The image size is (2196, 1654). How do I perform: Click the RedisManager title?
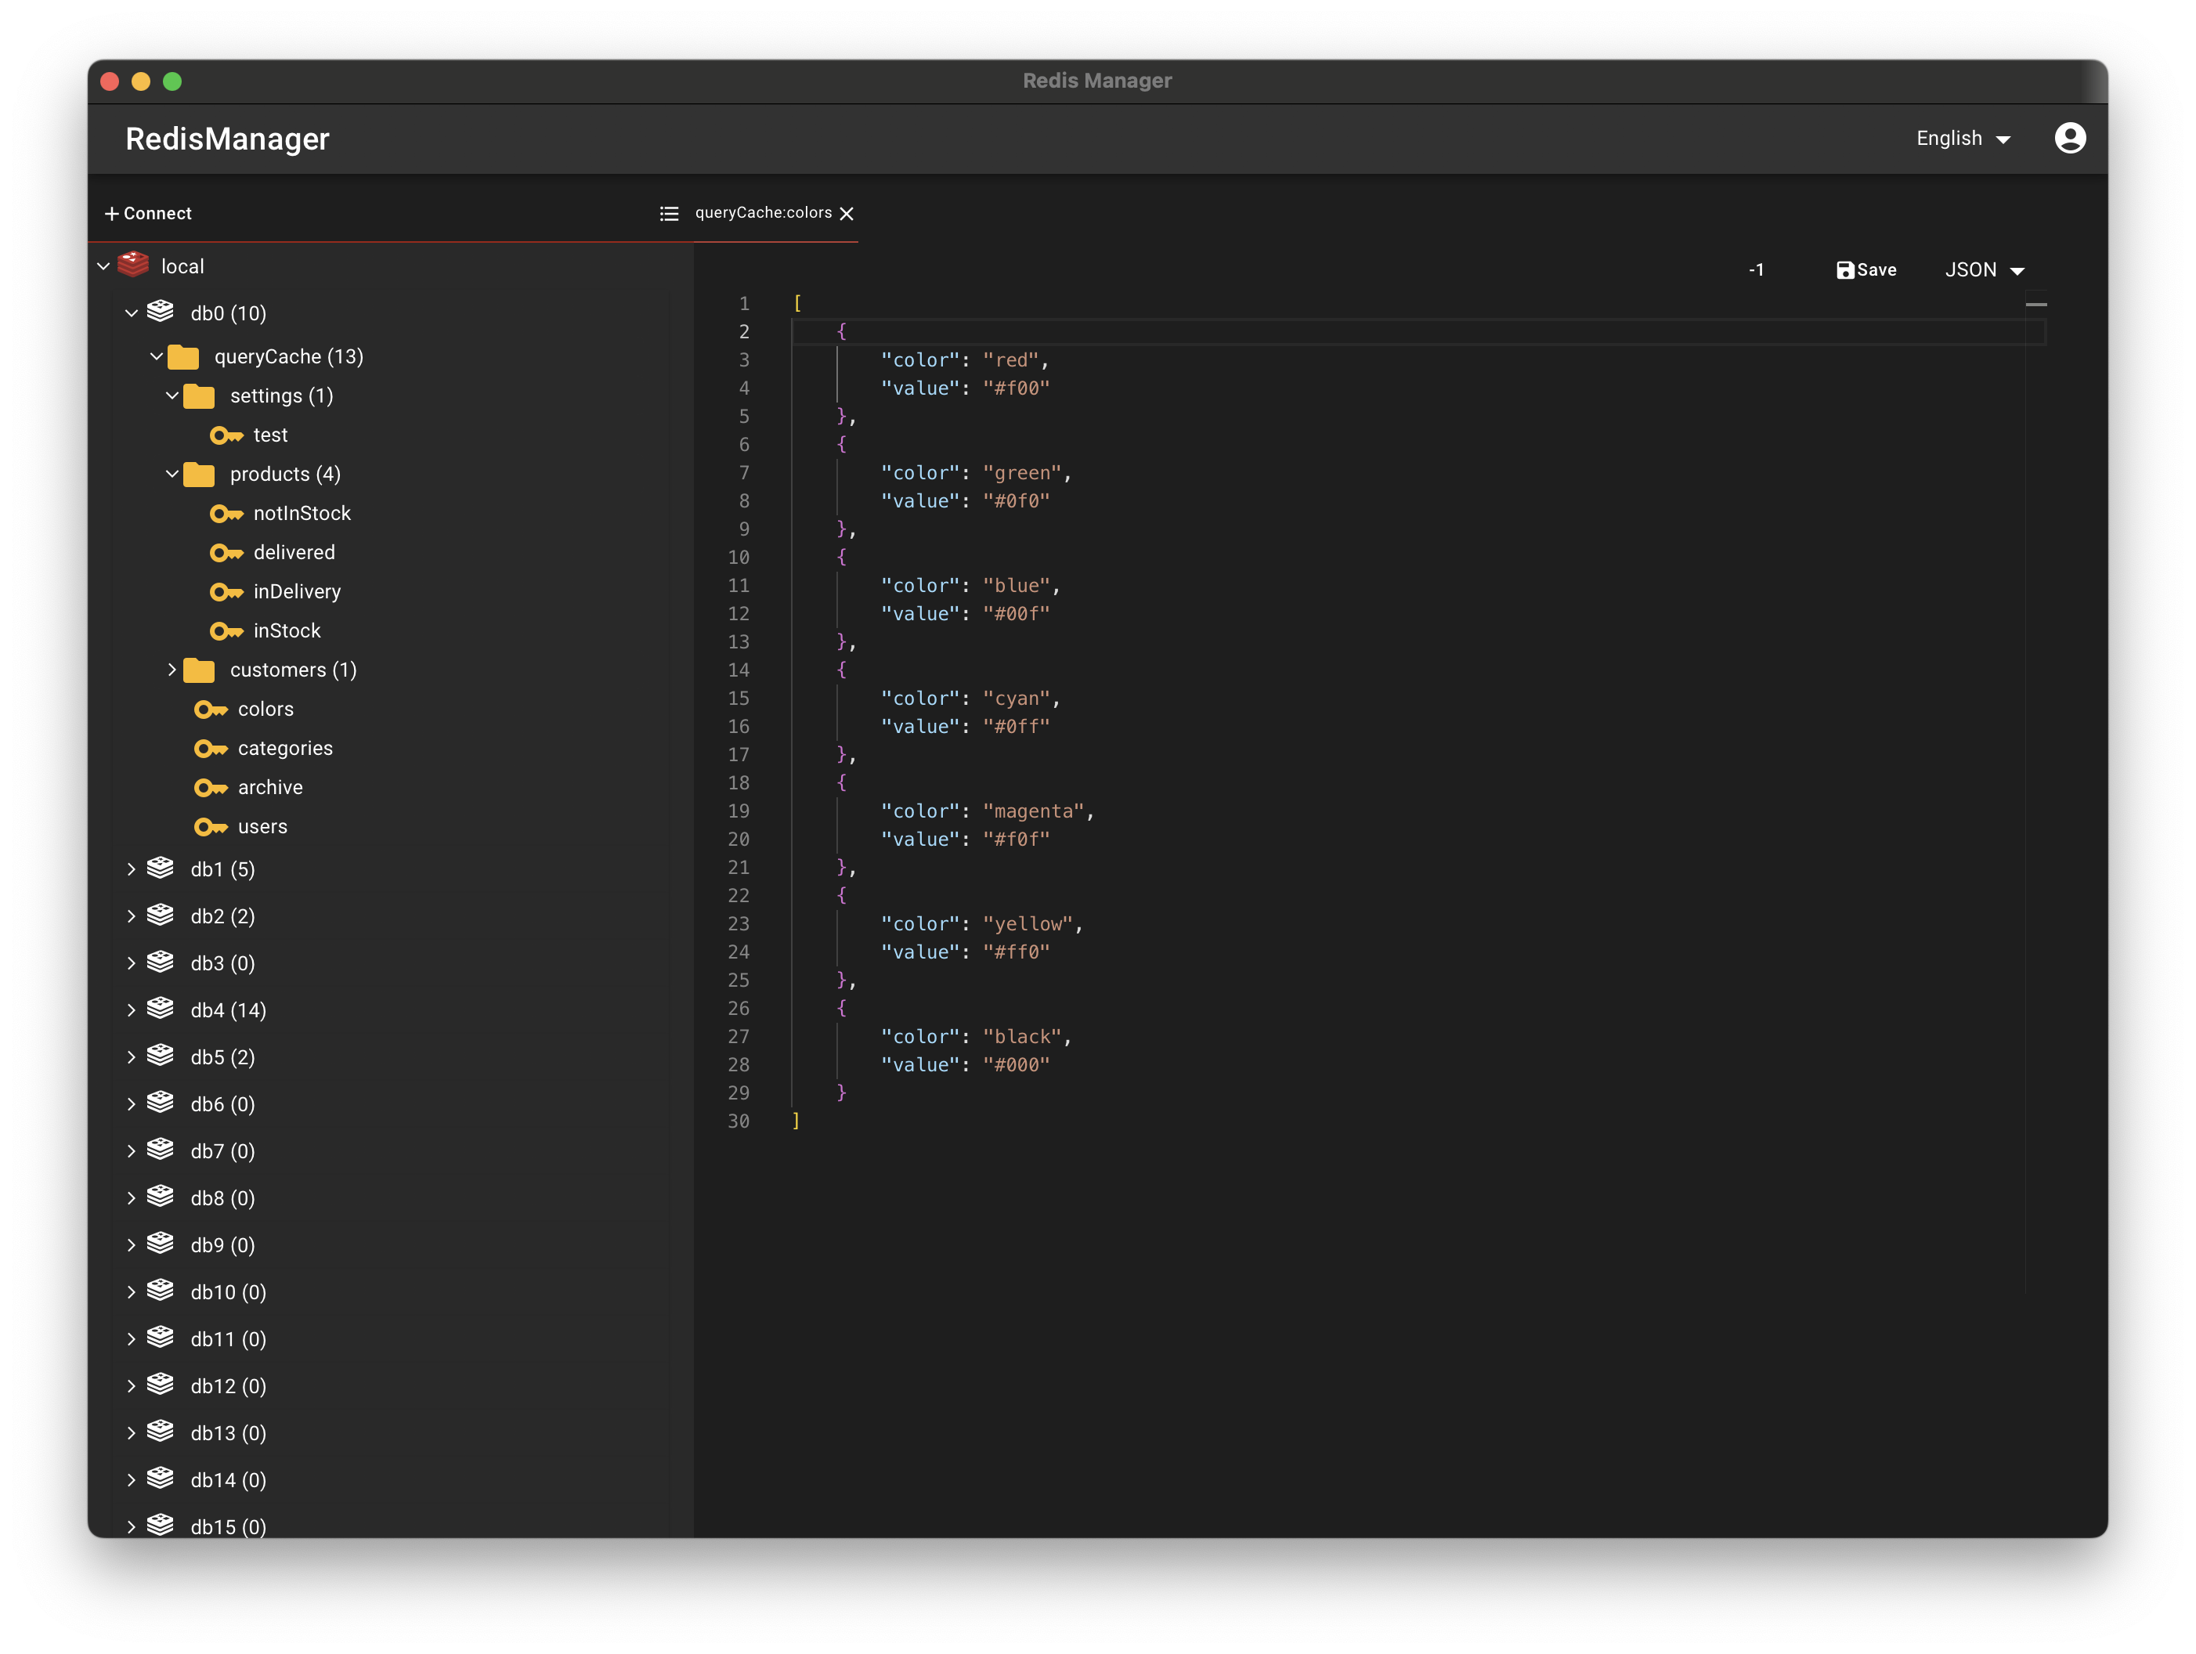pyautogui.click(x=227, y=139)
